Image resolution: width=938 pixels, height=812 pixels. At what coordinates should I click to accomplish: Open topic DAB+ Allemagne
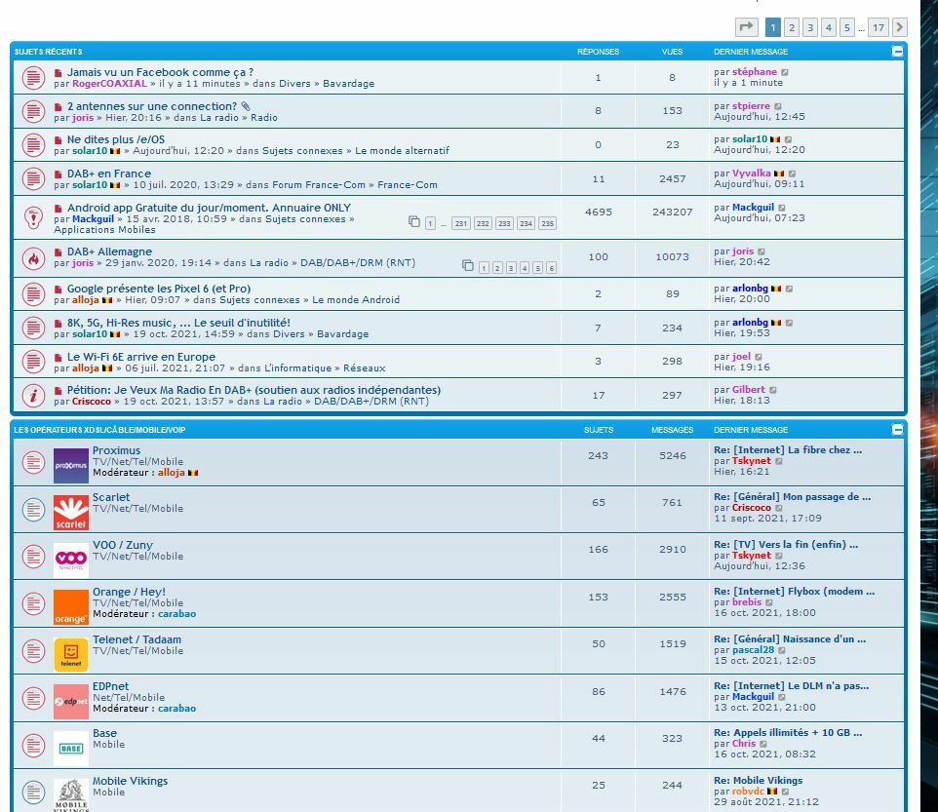point(109,251)
